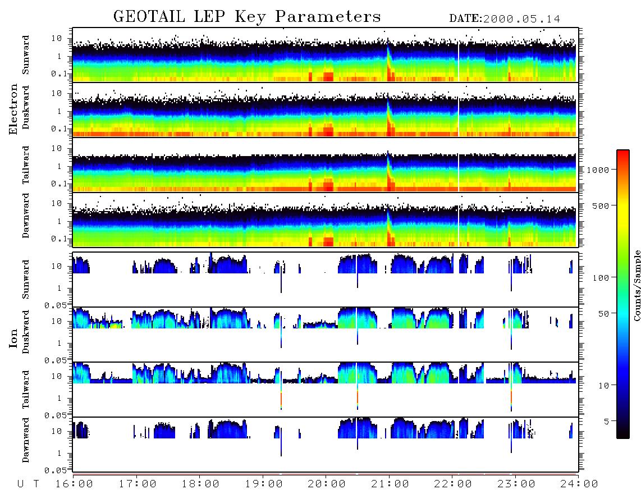Select the "18:00" time tick label
The height and width of the screenshot is (494, 641).
(x=200, y=484)
